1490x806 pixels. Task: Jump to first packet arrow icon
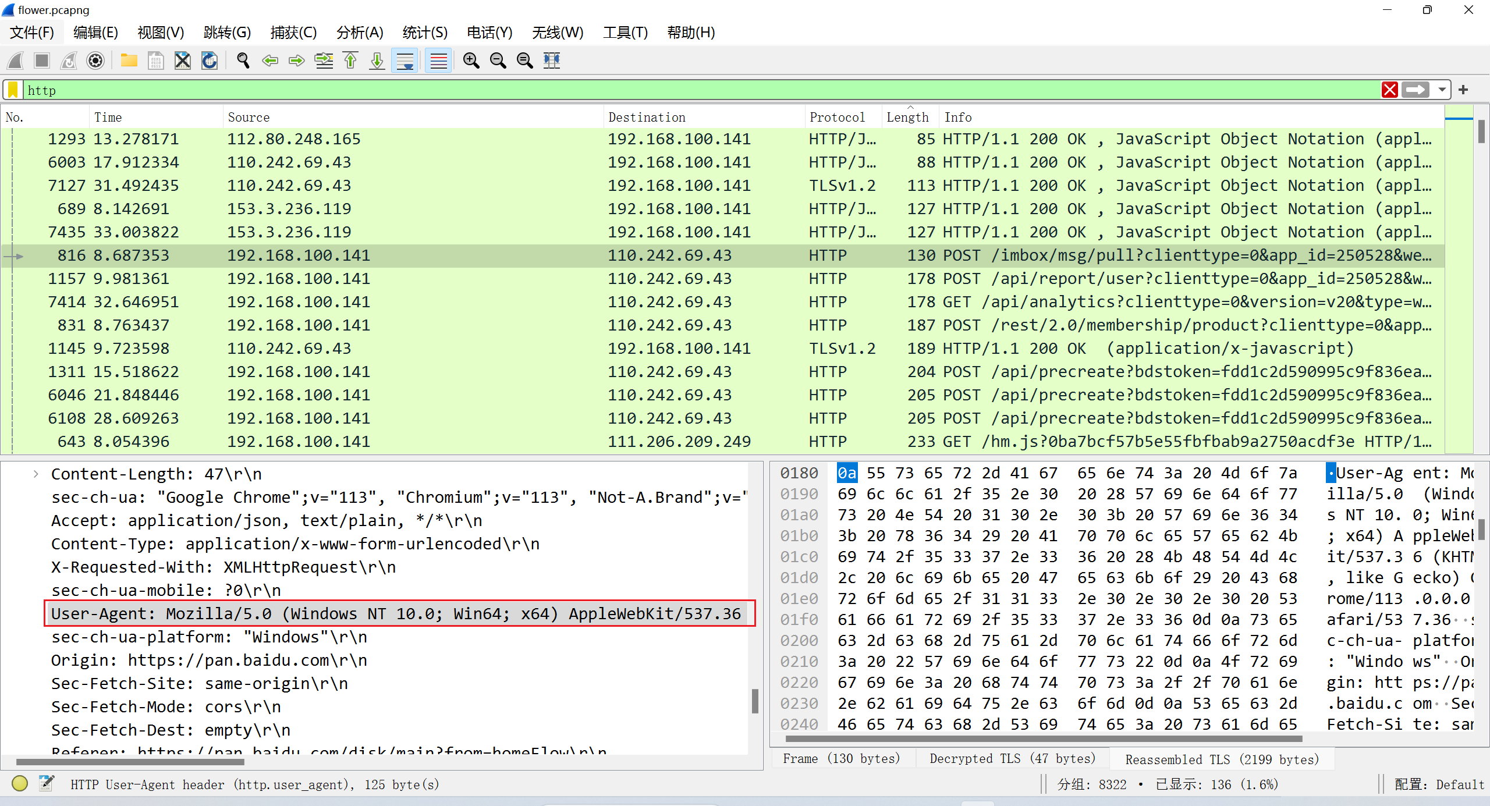(350, 61)
